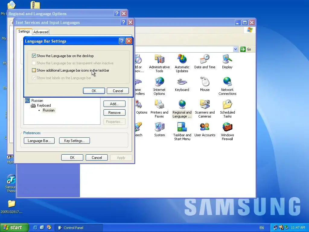Click help button in Text Services dialog

coord(123,22)
